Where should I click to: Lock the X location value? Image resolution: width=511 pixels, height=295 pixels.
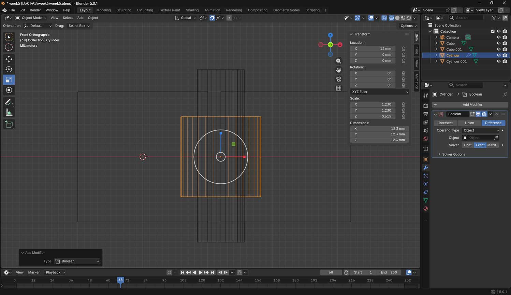coord(403,49)
